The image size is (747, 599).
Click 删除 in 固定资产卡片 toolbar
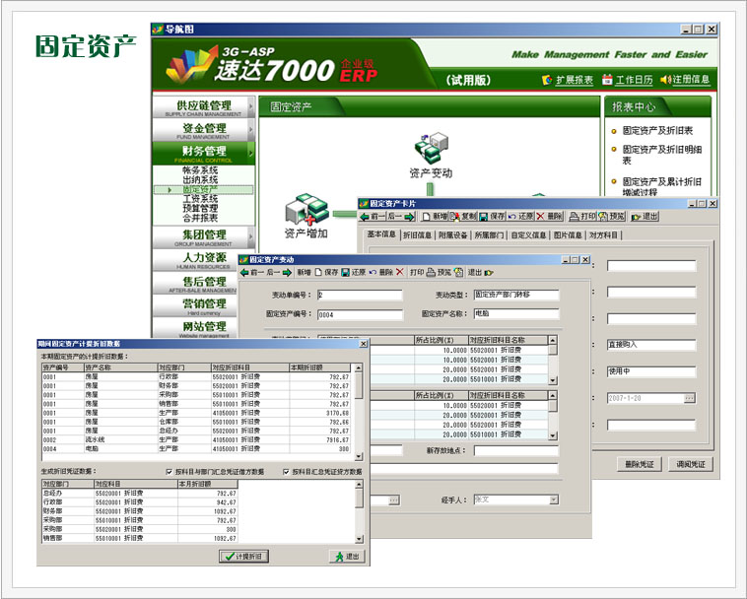tap(549, 217)
